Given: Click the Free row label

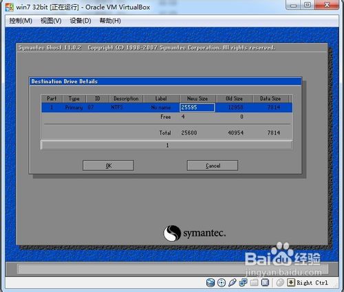Looking at the screenshot, I should pos(166,117).
